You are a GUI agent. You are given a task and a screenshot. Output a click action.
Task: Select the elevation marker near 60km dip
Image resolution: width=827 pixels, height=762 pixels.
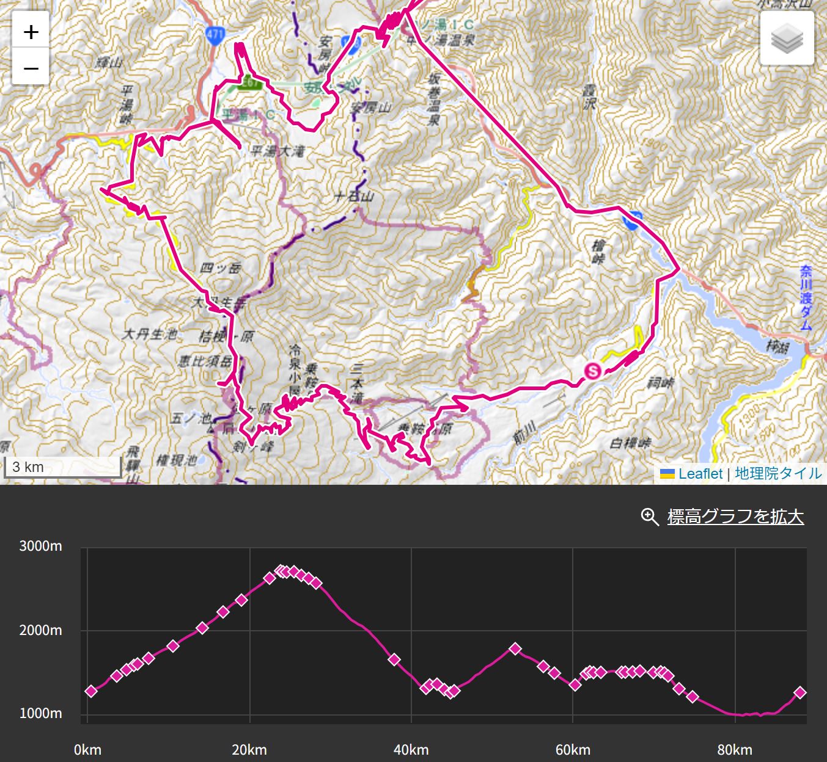575,684
